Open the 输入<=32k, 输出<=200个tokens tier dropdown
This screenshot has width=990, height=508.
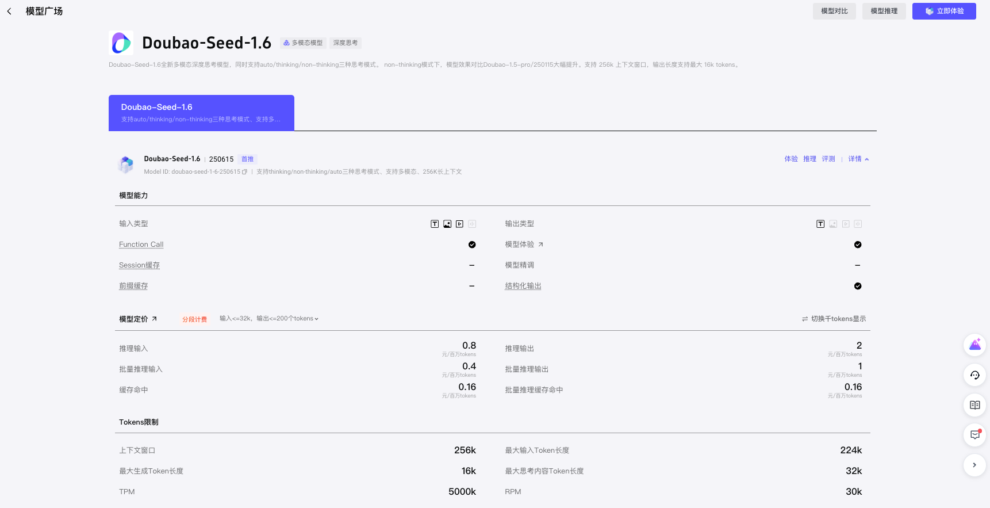pos(268,319)
